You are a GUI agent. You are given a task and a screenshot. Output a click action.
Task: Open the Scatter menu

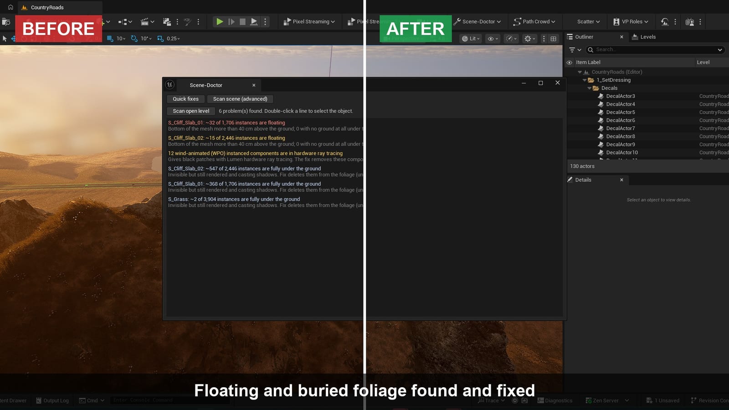[588, 21]
